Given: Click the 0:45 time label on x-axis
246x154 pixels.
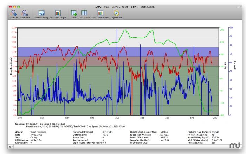Looking at the screenshot, I should point(92,118).
